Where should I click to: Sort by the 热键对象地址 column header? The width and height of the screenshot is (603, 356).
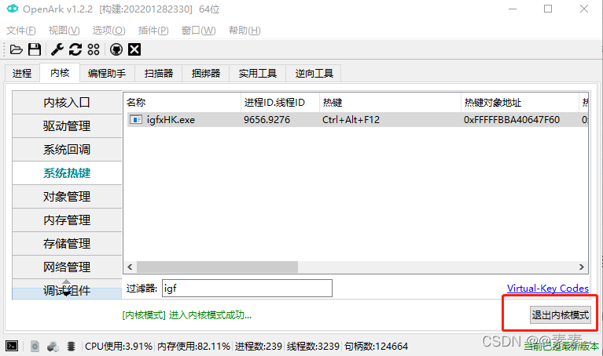coord(520,103)
